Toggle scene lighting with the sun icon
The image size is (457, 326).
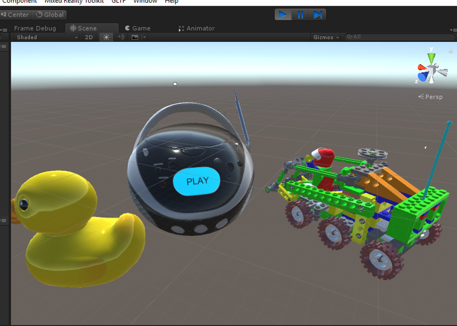[106, 37]
